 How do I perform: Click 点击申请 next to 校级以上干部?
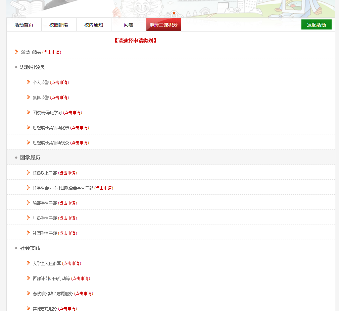coord(67,173)
